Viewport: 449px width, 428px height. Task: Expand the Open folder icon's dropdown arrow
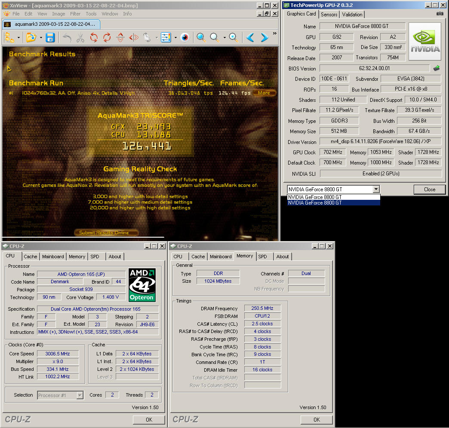(41, 37)
